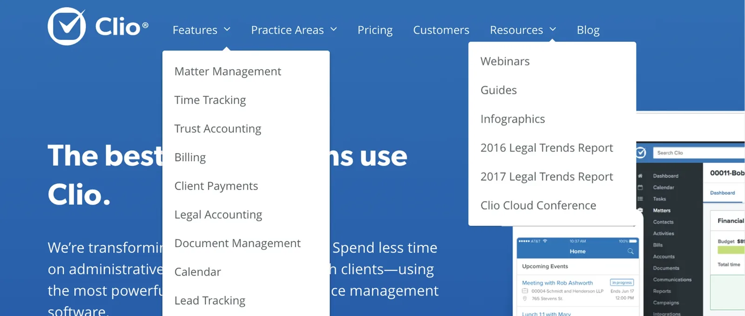Expand the Practice Areas chevron arrow

(x=333, y=29)
